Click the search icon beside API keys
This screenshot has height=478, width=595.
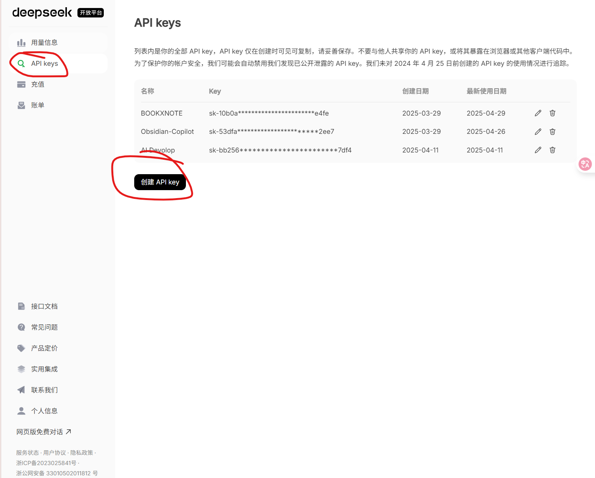coord(21,64)
